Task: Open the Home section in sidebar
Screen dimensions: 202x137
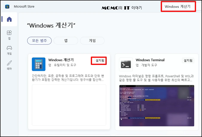Action: pyautogui.click(x=9, y=19)
